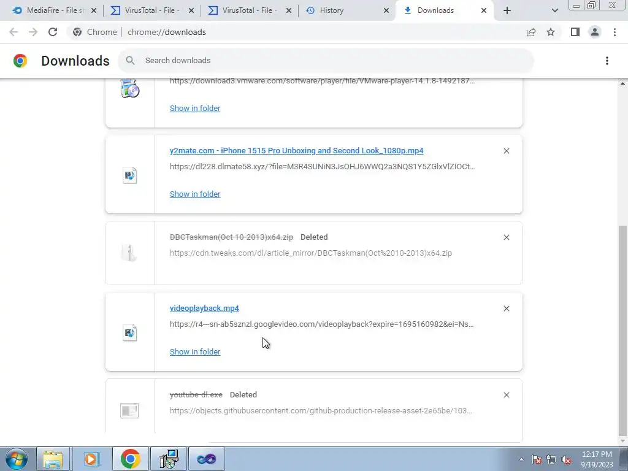Click the struck-through youtube-dl.exe filename
Screen dimensions: 628x471
point(196,394)
